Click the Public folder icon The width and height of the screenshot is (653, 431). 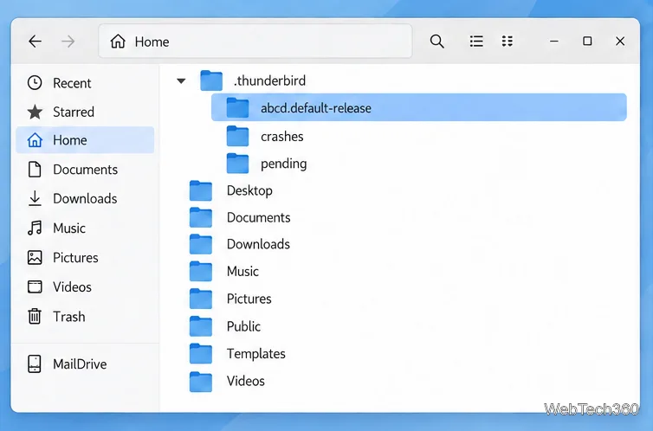(201, 326)
